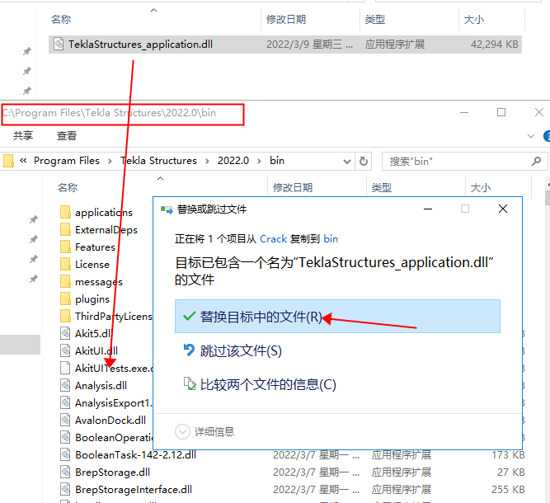Select the ExternalDeps folder
Viewport: 550px width, 503px height.
106,230
